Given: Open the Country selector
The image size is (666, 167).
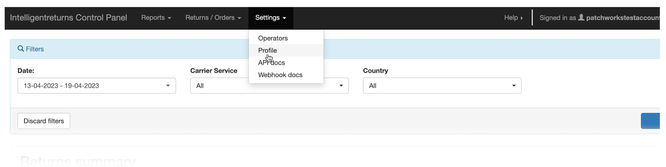Looking at the screenshot, I should (x=442, y=86).
